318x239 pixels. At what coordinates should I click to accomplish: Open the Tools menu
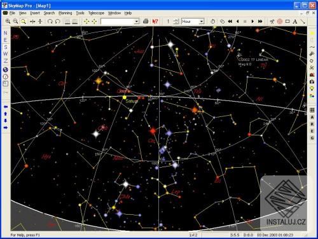pyautogui.click(x=80, y=13)
